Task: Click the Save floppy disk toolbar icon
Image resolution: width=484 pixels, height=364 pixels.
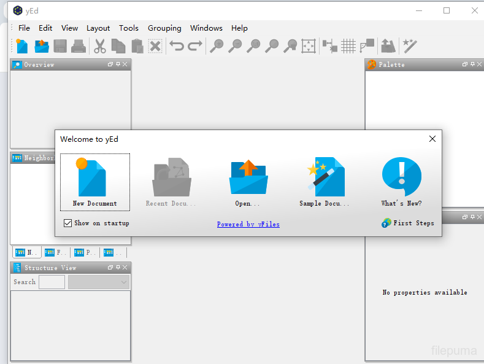Action: pyautogui.click(x=60, y=46)
